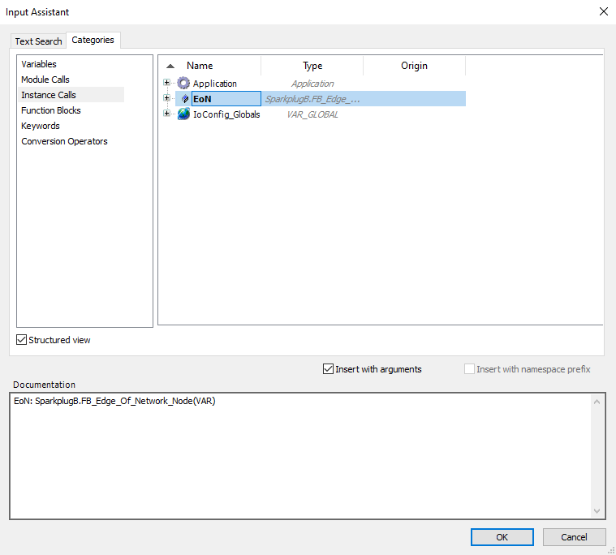616x555 pixels.
Task: Select the Function Blocks category
Action: (x=51, y=110)
